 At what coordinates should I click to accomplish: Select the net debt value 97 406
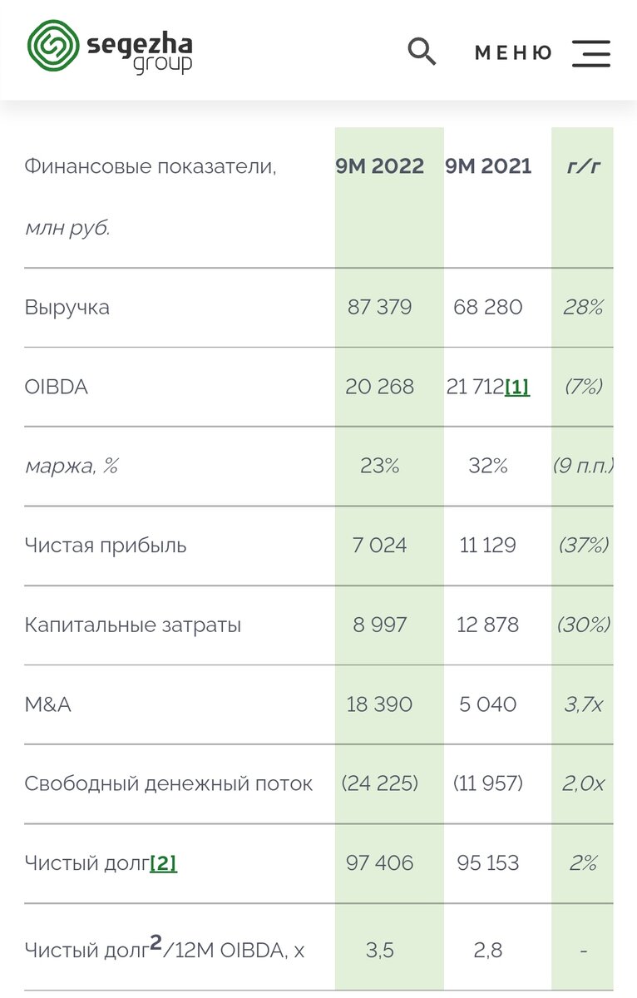(x=380, y=863)
